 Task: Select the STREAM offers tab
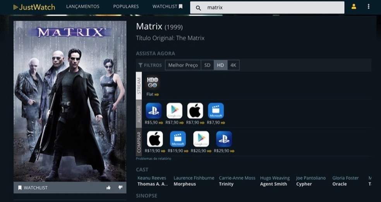click(139, 86)
